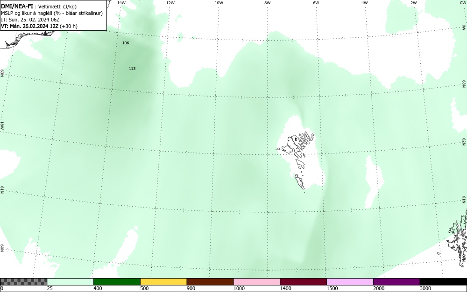Click the 8W longitude label
The image size is (467, 292).
(268, 3)
